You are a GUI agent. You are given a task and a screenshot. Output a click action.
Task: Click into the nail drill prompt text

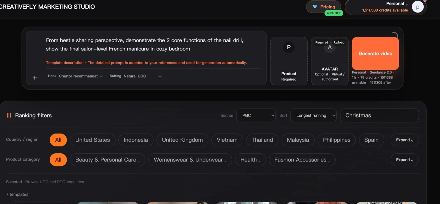coord(145,44)
